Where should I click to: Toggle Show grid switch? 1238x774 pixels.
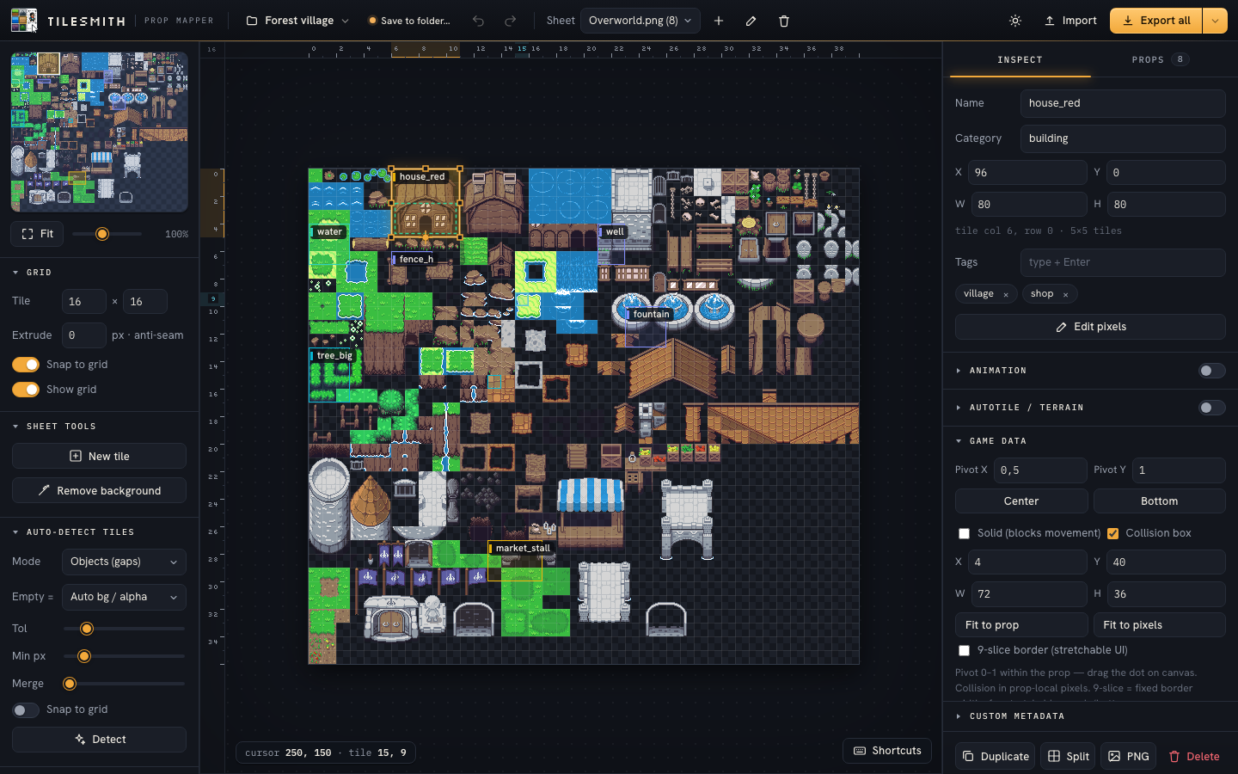point(26,390)
